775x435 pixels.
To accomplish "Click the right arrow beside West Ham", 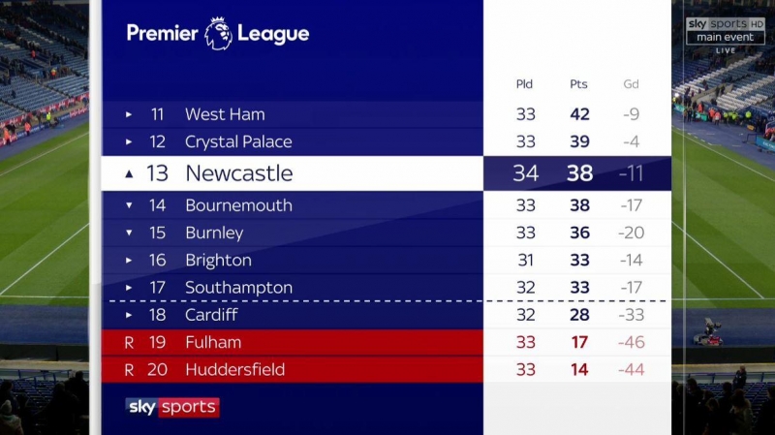I will point(129,114).
